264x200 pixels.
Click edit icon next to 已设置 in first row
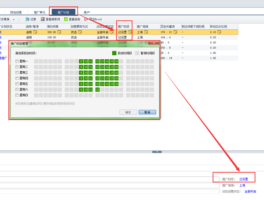click(130, 32)
